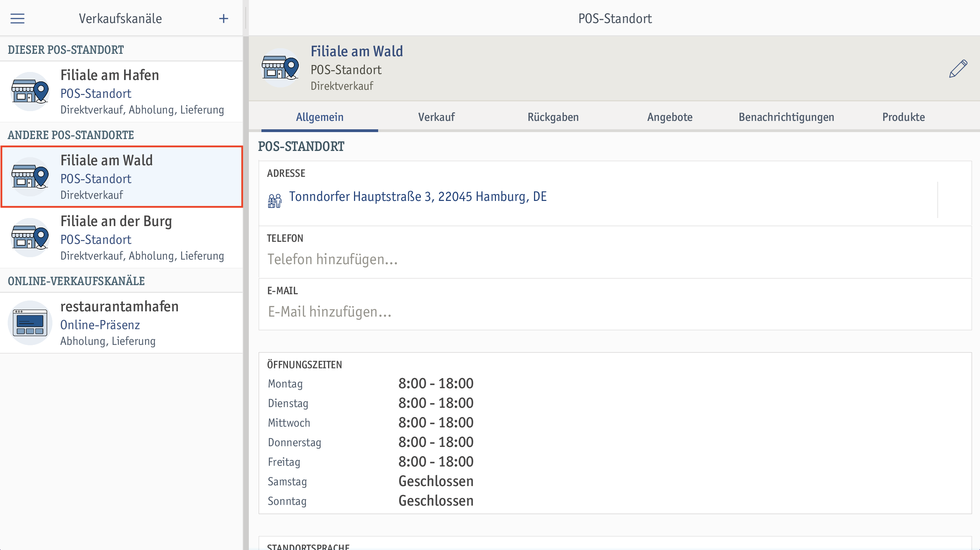Viewport: 980px width, 550px height.
Task: Click Filiale am Hafen store icon
Action: coord(30,91)
